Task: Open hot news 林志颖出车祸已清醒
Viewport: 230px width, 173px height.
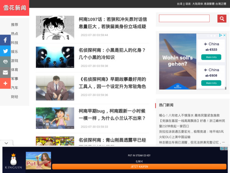Action: [192, 142]
